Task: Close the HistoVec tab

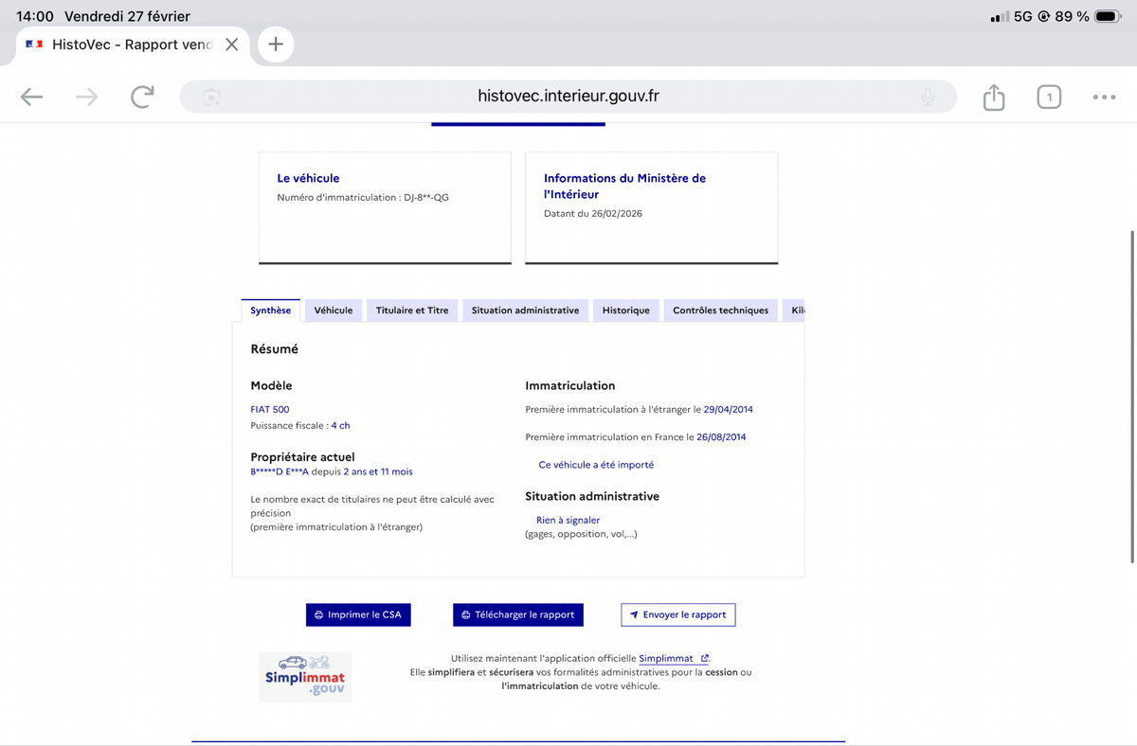Action: point(231,44)
